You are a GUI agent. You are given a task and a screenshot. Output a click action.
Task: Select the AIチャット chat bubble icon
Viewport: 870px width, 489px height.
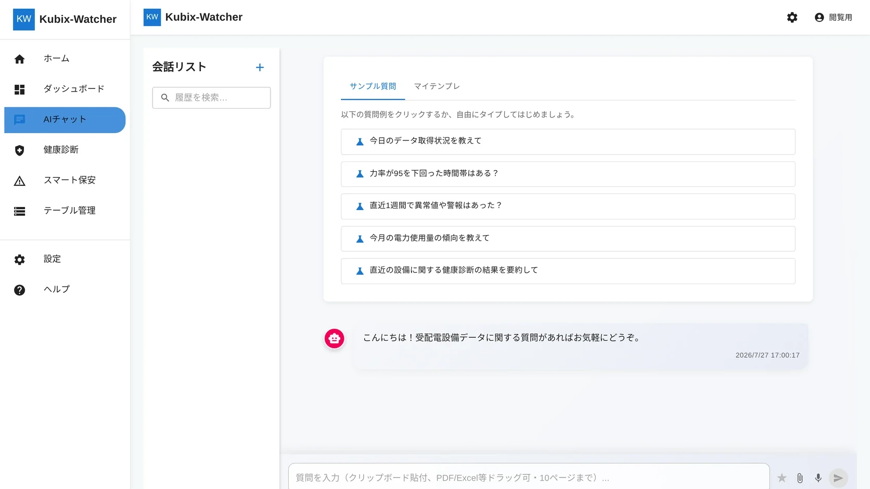(x=20, y=120)
